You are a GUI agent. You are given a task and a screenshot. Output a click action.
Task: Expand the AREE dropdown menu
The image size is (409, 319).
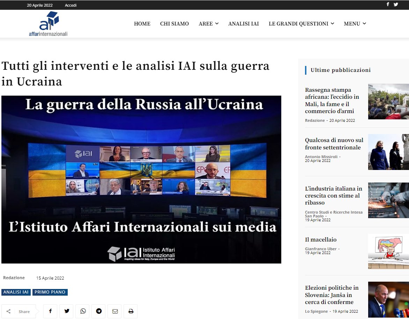coord(208,24)
